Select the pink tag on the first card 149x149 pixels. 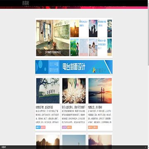point(43,127)
